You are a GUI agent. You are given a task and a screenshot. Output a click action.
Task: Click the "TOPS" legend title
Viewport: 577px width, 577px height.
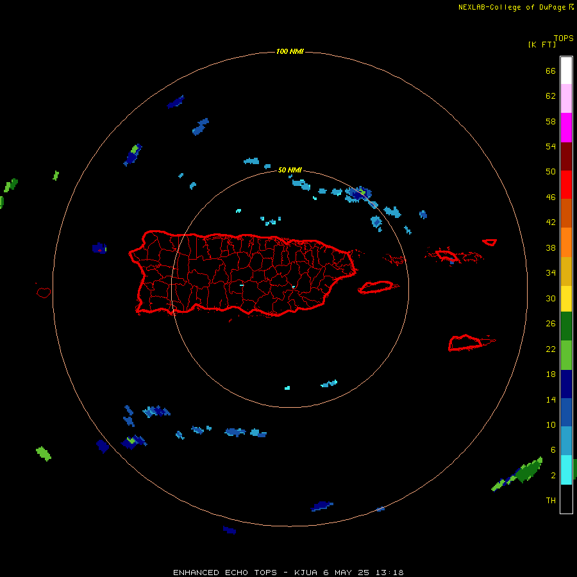click(564, 38)
